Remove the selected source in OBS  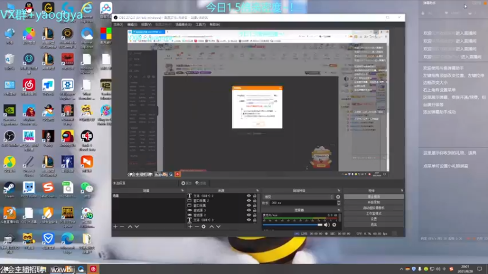coord(196,227)
